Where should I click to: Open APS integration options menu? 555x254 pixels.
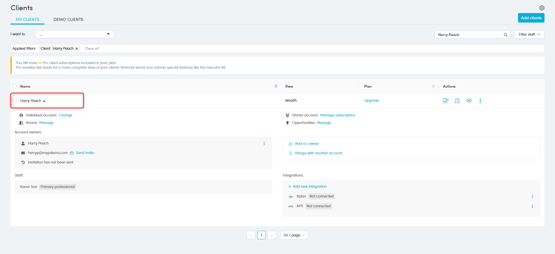click(x=532, y=206)
